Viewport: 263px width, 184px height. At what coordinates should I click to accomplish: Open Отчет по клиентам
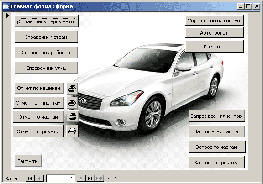pos(39,102)
